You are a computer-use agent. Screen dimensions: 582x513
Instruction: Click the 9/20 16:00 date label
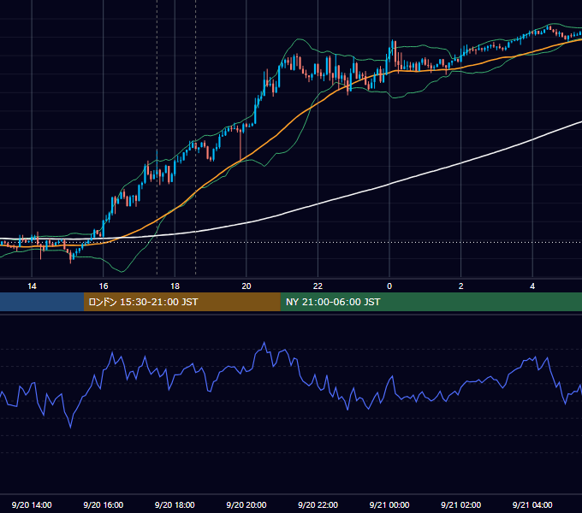[104, 504]
